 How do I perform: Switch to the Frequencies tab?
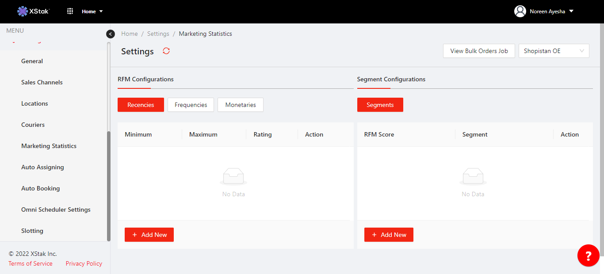(191, 105)
